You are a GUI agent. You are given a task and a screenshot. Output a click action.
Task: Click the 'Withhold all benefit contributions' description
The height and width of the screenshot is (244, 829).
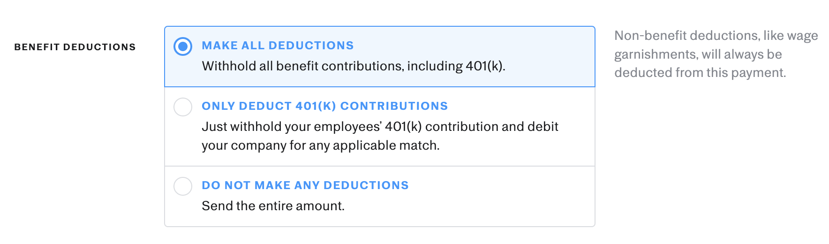pos(353,66)
